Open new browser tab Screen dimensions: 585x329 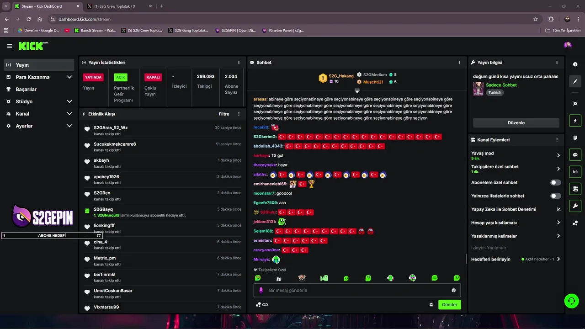(x=161, y=6)
